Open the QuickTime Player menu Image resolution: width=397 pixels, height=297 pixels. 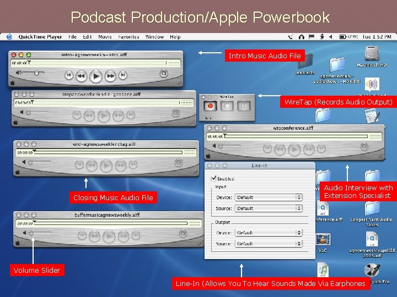pyautogui.click(x=40, y=37)
